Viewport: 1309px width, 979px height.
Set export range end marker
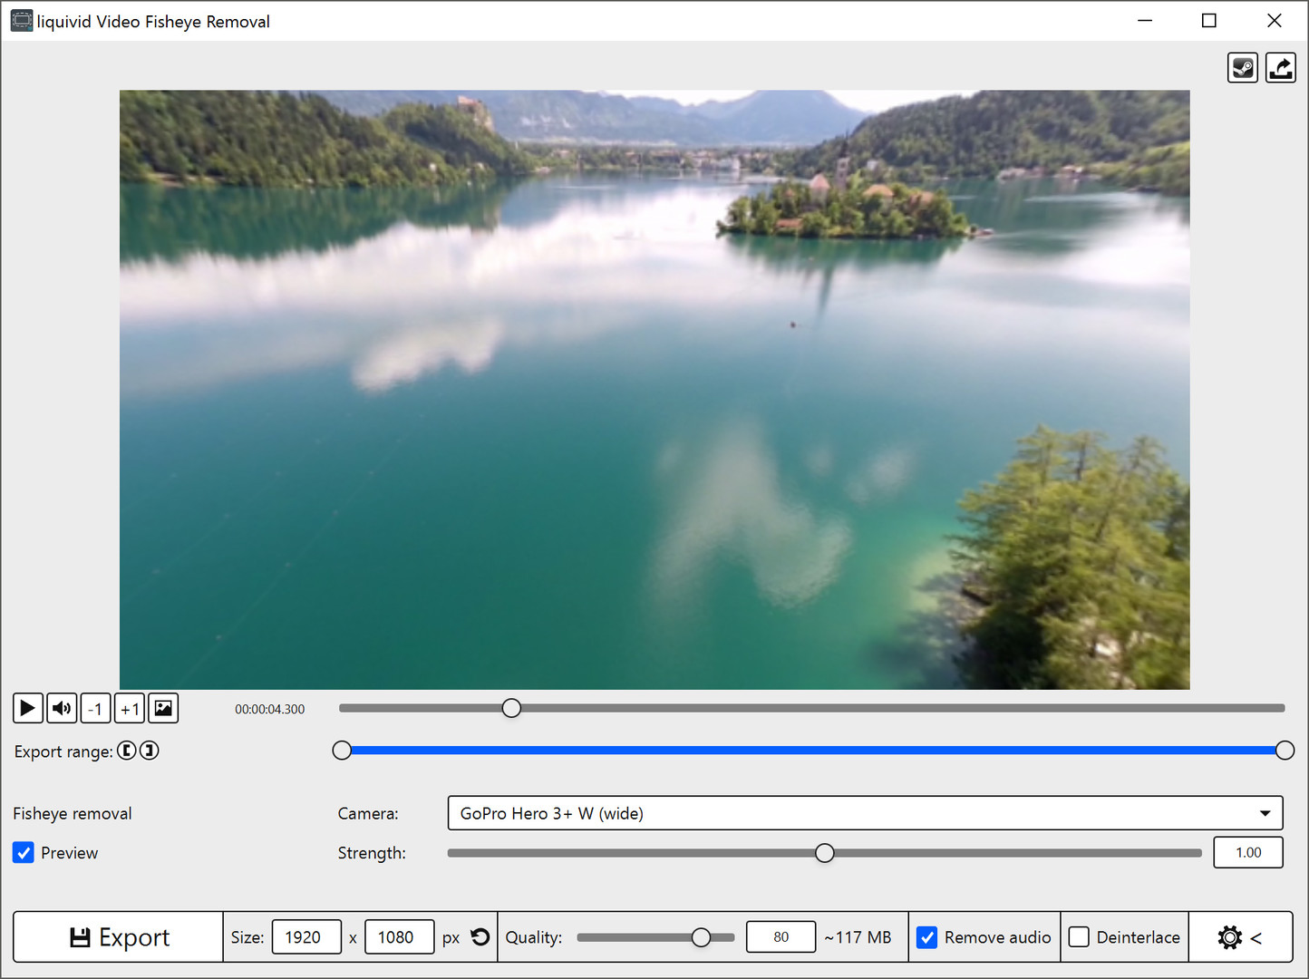(x=150, y=750)
